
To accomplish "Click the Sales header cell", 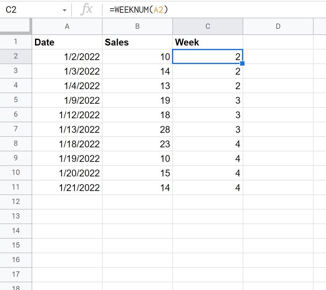I will coord(137,42).
